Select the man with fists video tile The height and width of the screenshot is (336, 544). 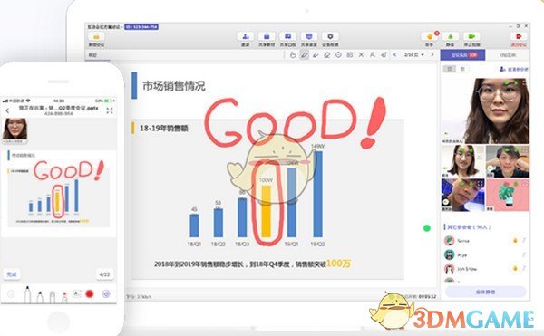508,161
